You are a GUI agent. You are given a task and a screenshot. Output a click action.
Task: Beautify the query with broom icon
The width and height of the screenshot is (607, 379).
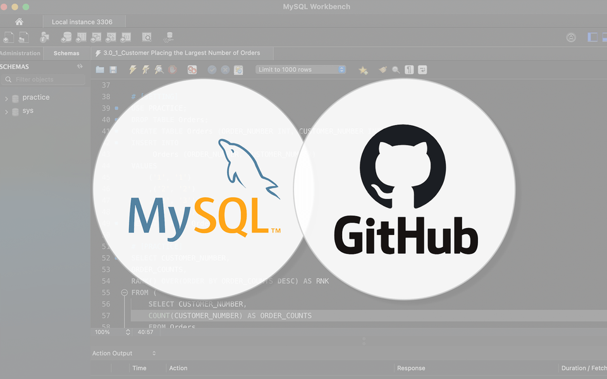383,69
